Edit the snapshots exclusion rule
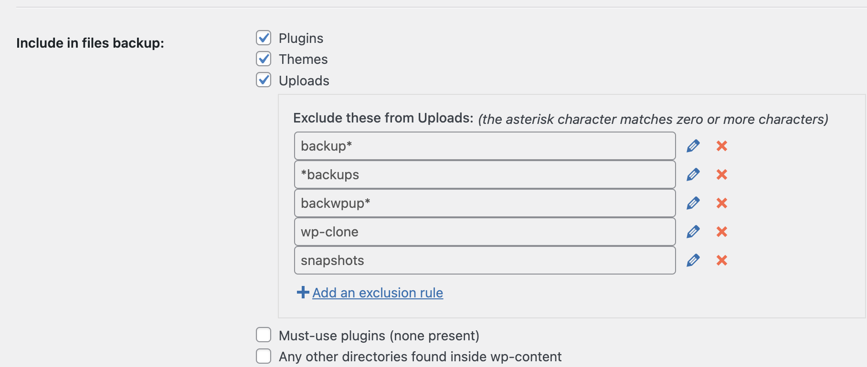The height and width of the screenshot is (367, 867). click(x=693, y=260)
